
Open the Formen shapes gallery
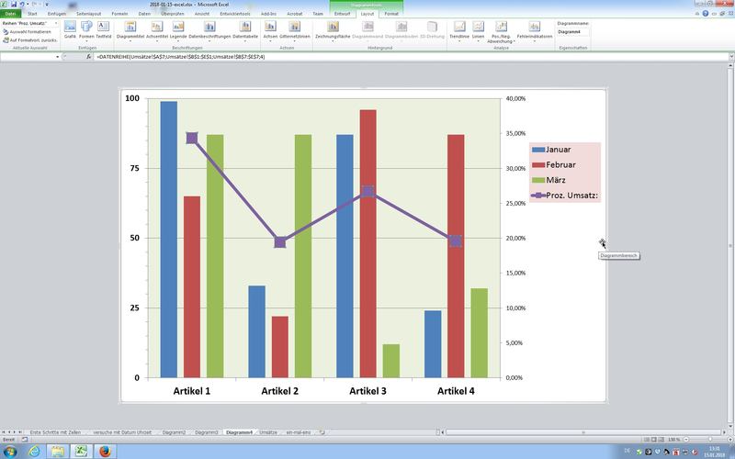pyautogui.click(x=86, y=30)
